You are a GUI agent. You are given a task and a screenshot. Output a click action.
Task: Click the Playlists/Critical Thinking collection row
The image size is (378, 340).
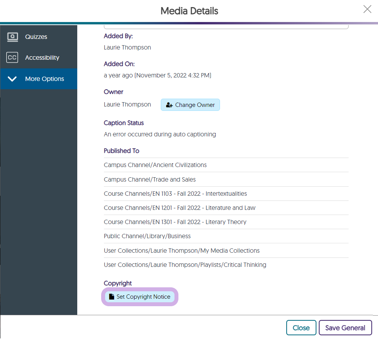click(185, 265)
